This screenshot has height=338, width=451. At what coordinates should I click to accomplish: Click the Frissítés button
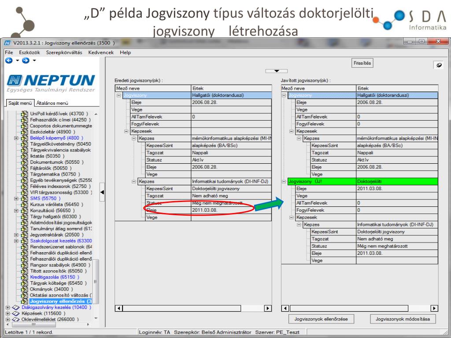(362, 63)
